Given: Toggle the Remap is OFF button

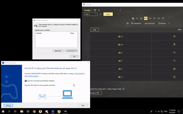Looking at the screenshot, I should 95,93.
